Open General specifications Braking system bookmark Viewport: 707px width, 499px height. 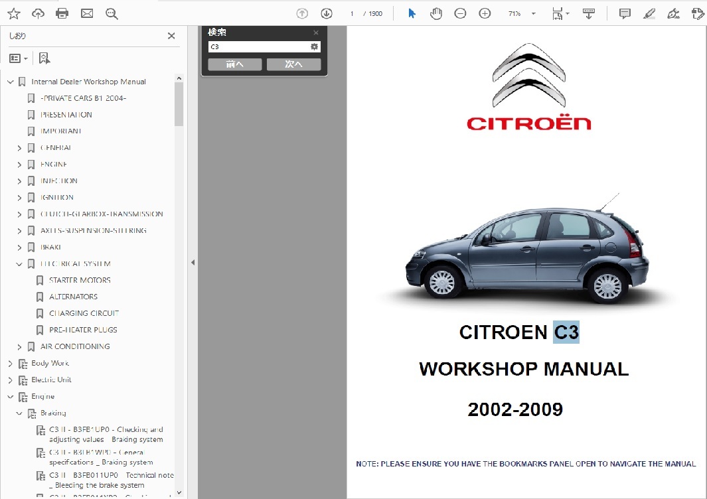tap(101, 457)
